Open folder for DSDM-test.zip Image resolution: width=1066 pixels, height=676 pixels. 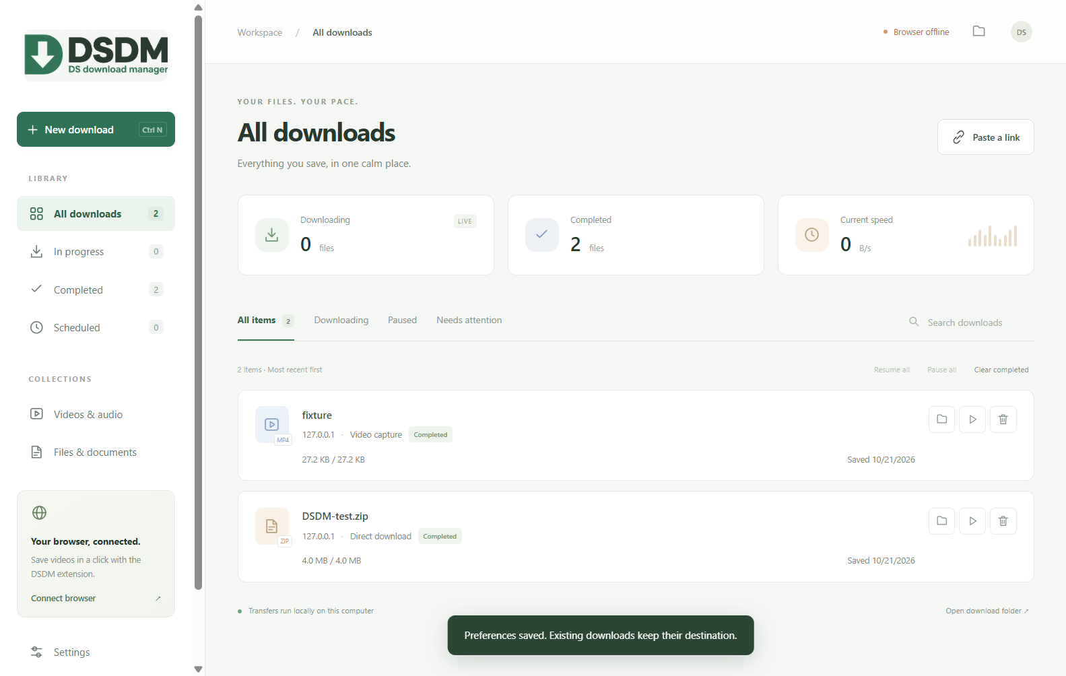[941, 521]
